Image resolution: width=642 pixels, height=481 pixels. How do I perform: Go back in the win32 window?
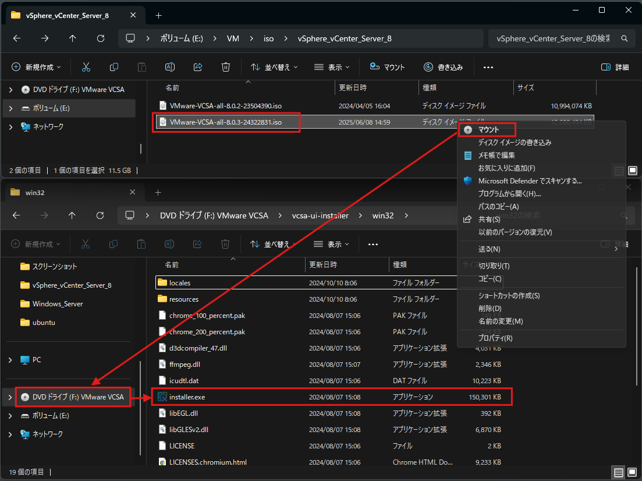16,215
